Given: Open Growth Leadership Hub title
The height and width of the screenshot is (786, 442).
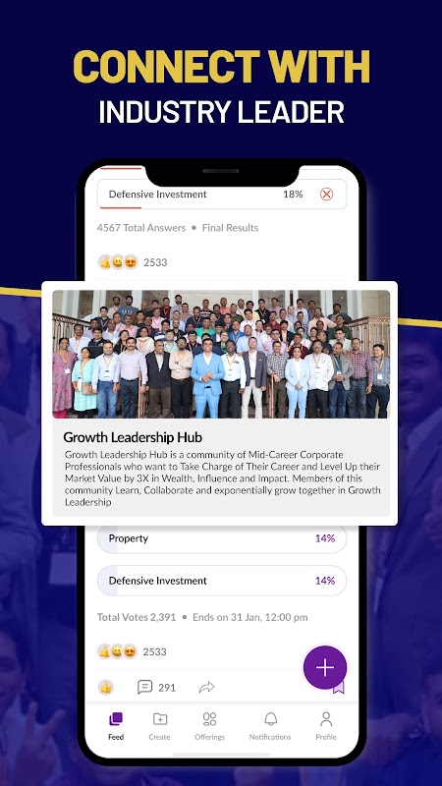Looking at the screenshot, I should (x=133, y=437).
